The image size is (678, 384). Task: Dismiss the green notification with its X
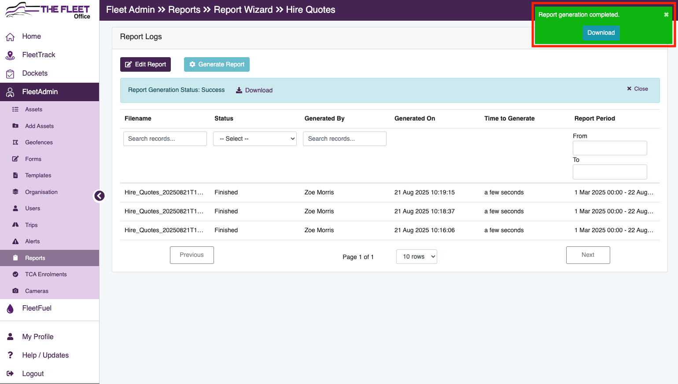(x=666, y=15)
